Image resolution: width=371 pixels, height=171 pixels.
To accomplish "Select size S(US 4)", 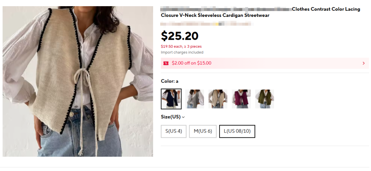I will (174, 131).
